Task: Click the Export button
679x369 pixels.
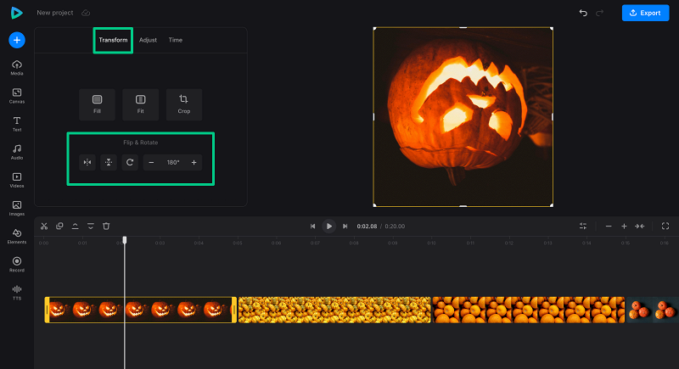Action: [645, 13]
